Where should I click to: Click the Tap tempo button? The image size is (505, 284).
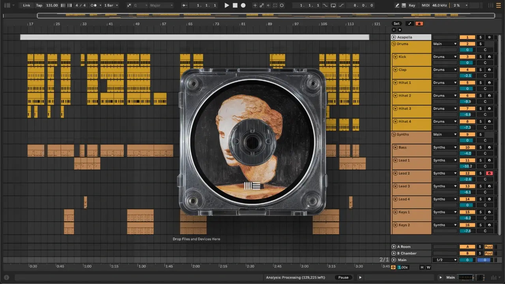pos(39,6)
